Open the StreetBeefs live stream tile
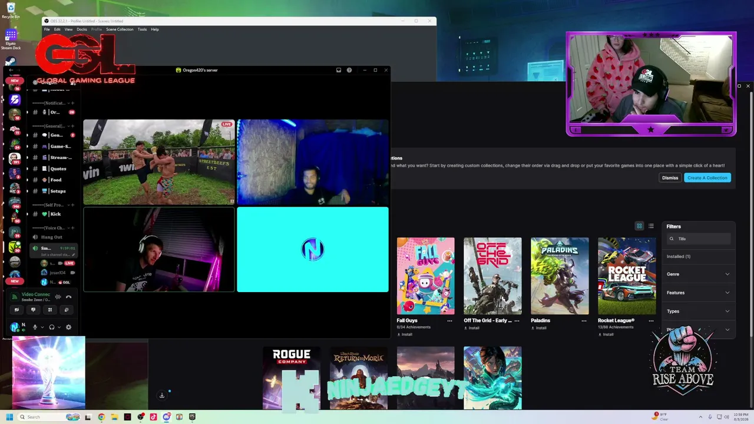Image resolution: width=754 pixels, height=424 pixels. (x=158, y=162)
